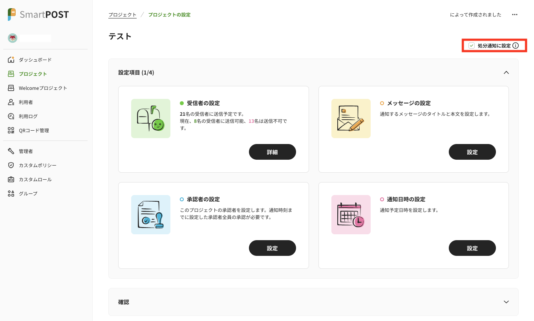This screenshot has height=321, width=534.
Task: Click the dashboard house icon
Action: (x=11, y=60)
